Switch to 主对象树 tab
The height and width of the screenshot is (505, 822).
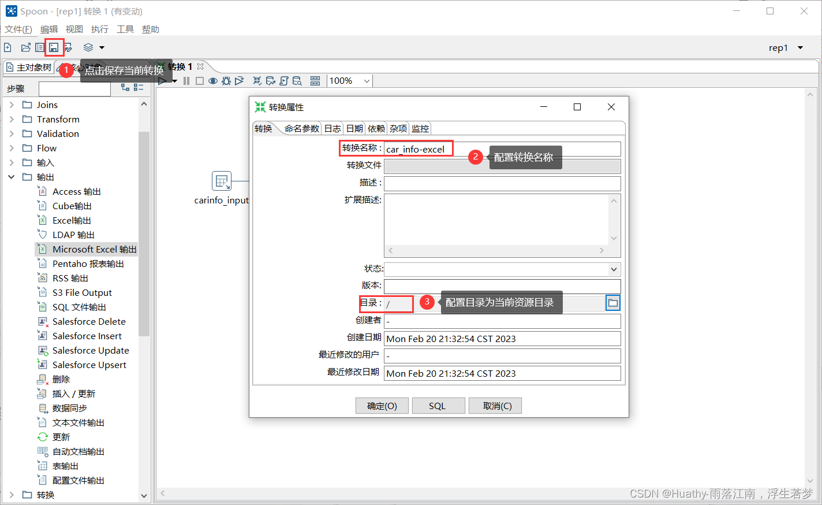point(29,67)
